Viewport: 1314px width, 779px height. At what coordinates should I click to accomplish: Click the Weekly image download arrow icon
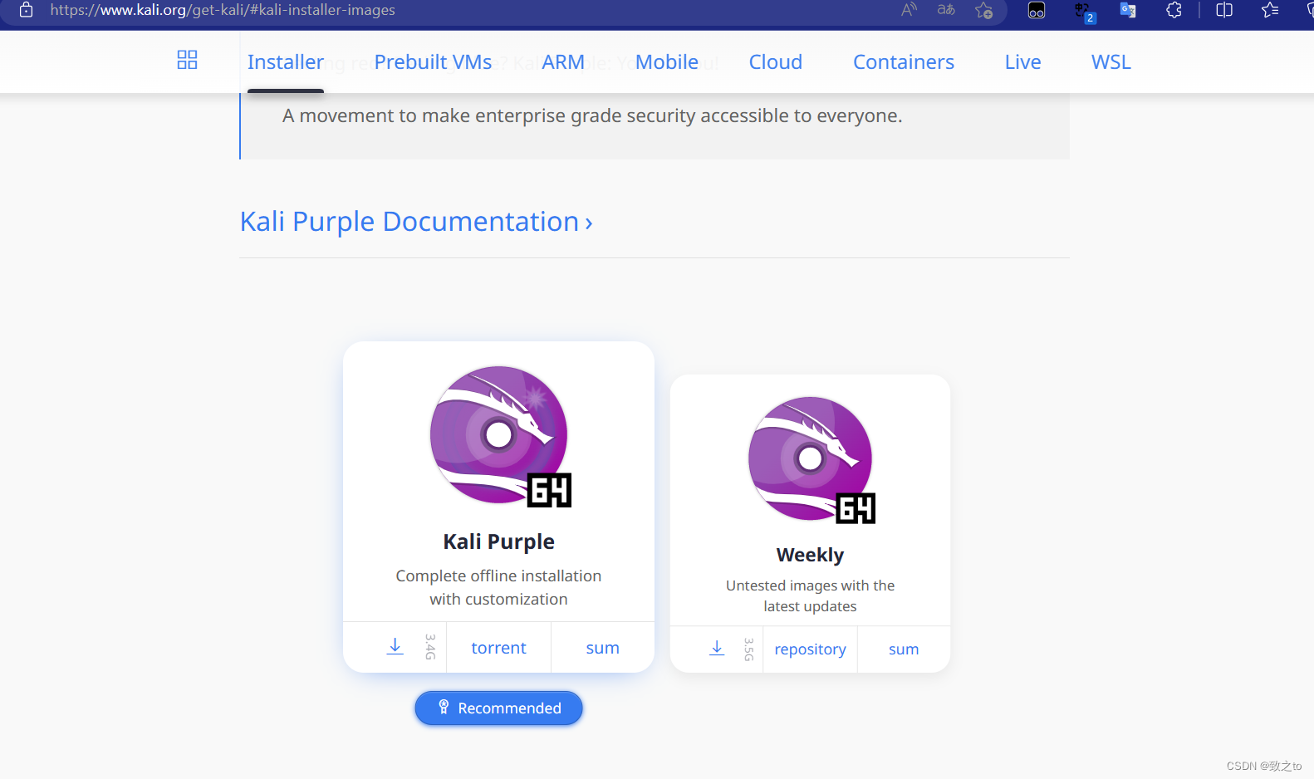pos(717,648)
